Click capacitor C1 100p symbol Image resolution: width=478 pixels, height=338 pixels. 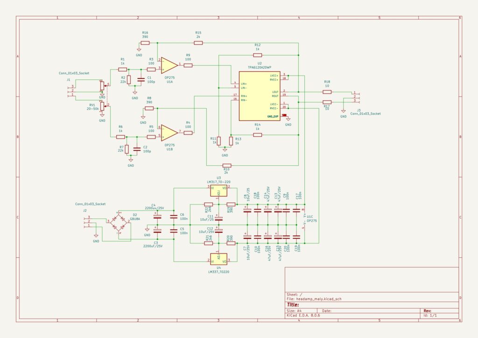tap(141, 78)
